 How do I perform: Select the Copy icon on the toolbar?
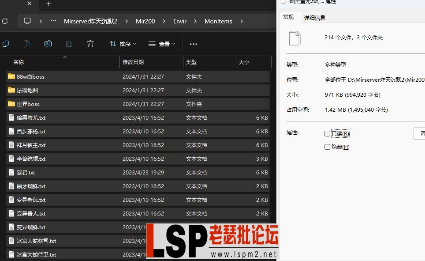pyautogui.click(x=6, y=44)
